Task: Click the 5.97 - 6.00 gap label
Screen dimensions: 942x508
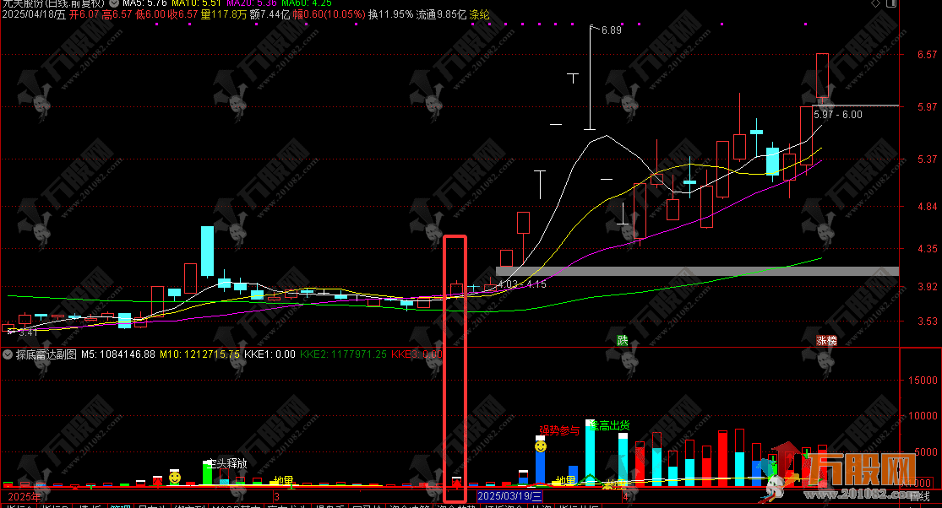Action: (838, 115)
